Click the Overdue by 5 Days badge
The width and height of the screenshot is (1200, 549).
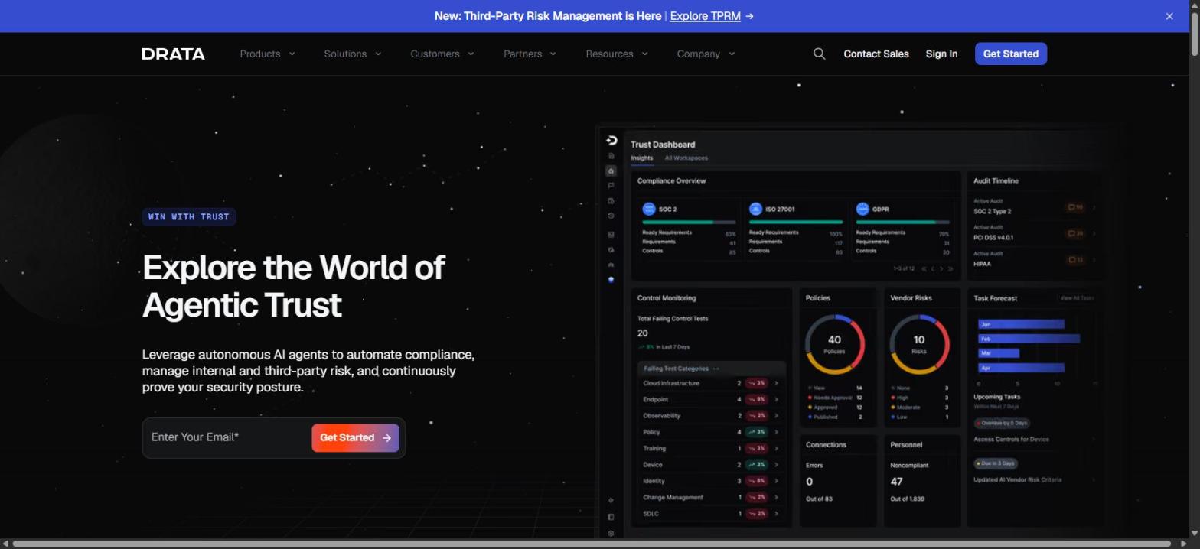coord(1003,423)
